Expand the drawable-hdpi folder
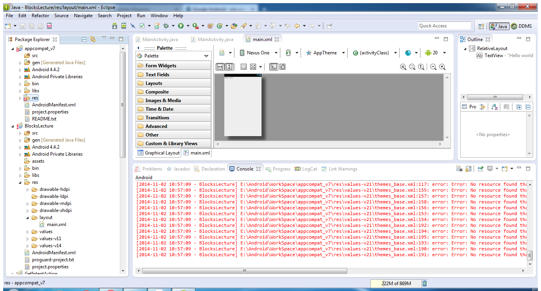This screenshot has height=291, width=541. coord(28,189)
